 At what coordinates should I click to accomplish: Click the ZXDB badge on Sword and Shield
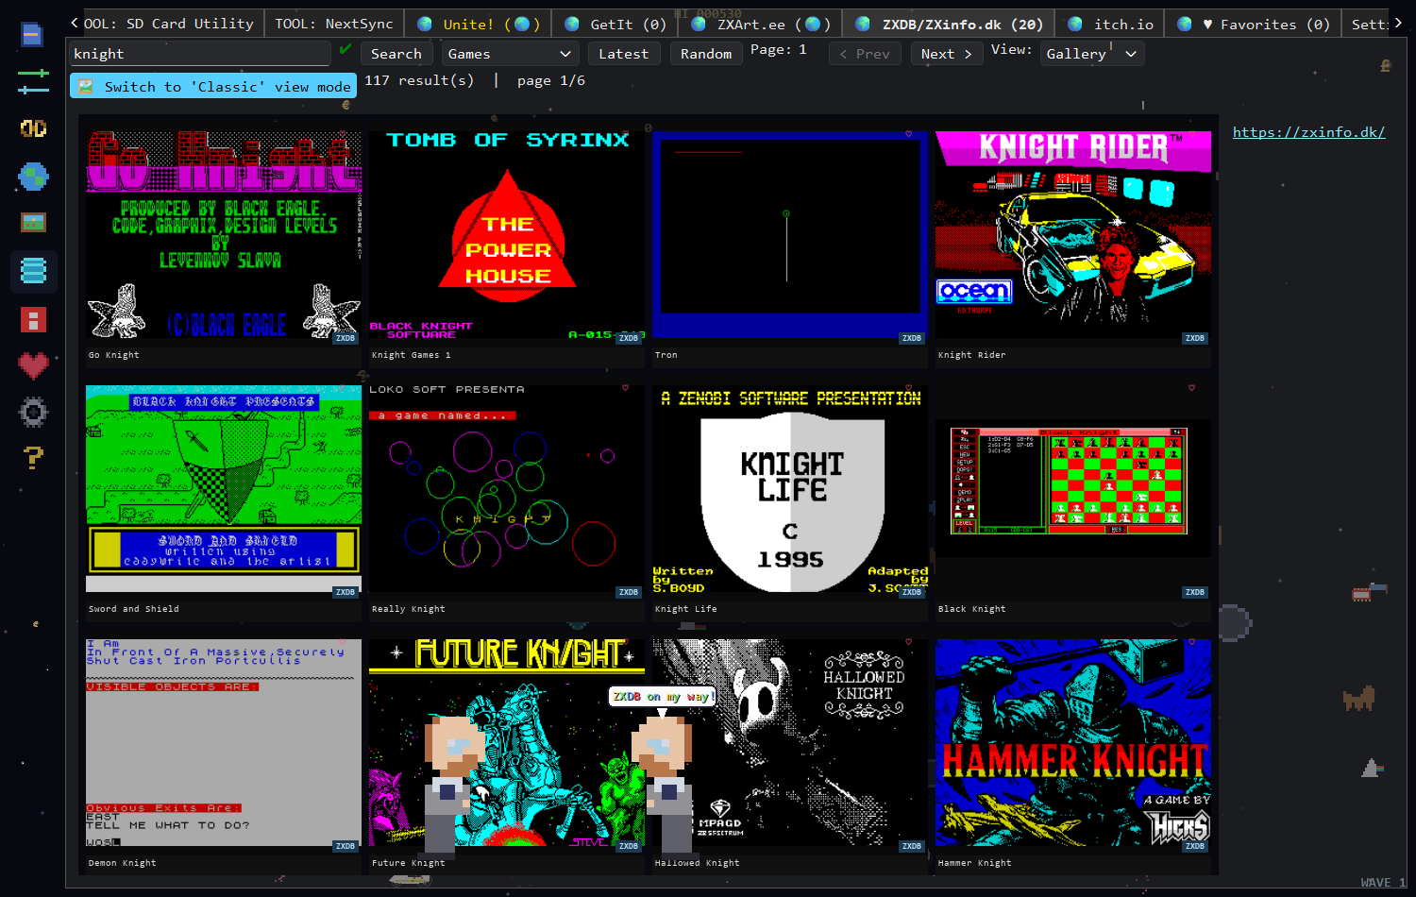click(346, 592)
